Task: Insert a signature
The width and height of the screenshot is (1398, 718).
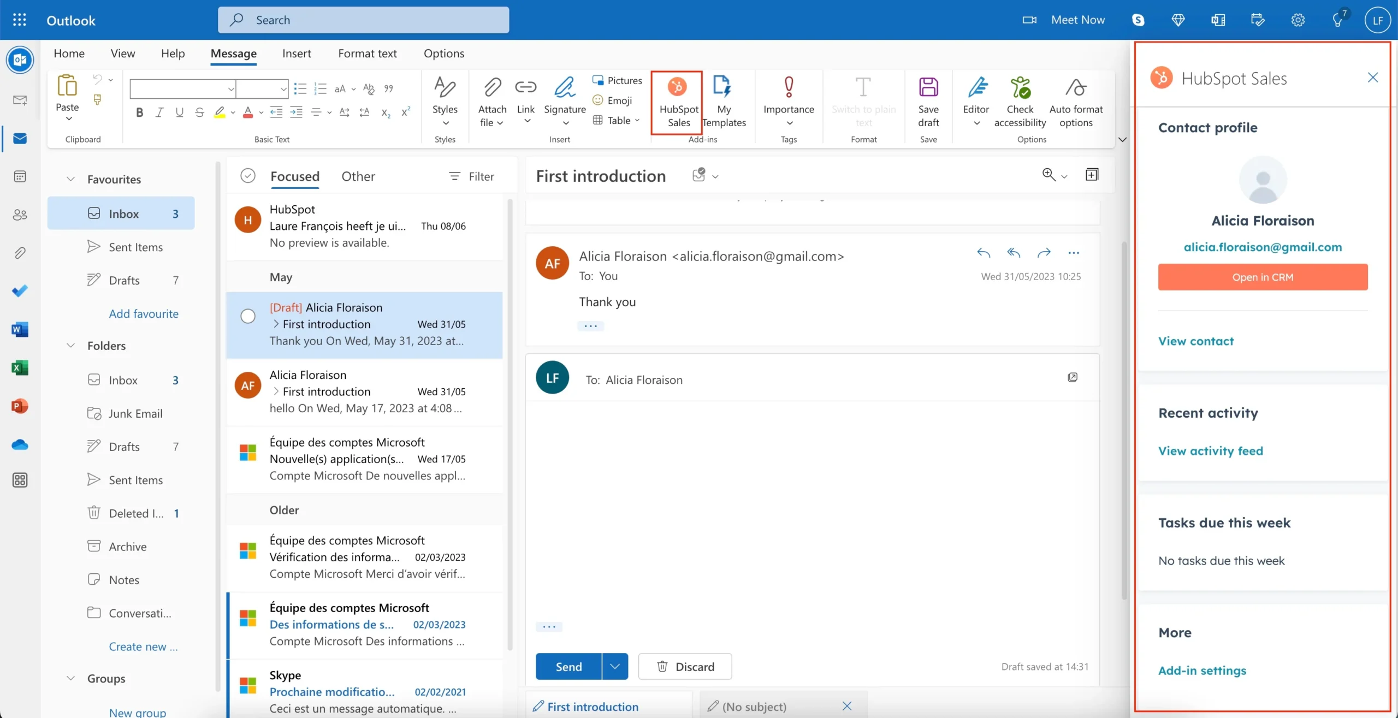Action: pyautogui.click(x=565, y=101)
